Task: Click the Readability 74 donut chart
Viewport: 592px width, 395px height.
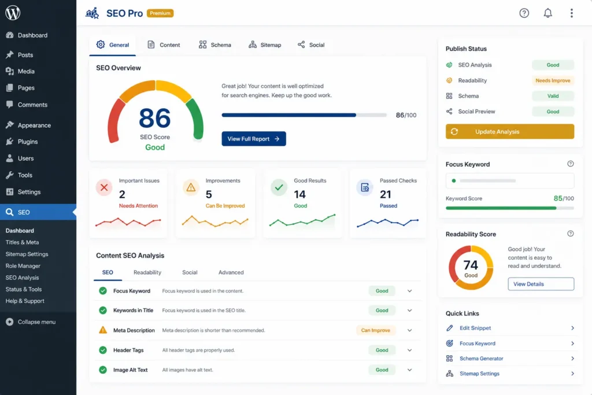Action: pos(471,268)
